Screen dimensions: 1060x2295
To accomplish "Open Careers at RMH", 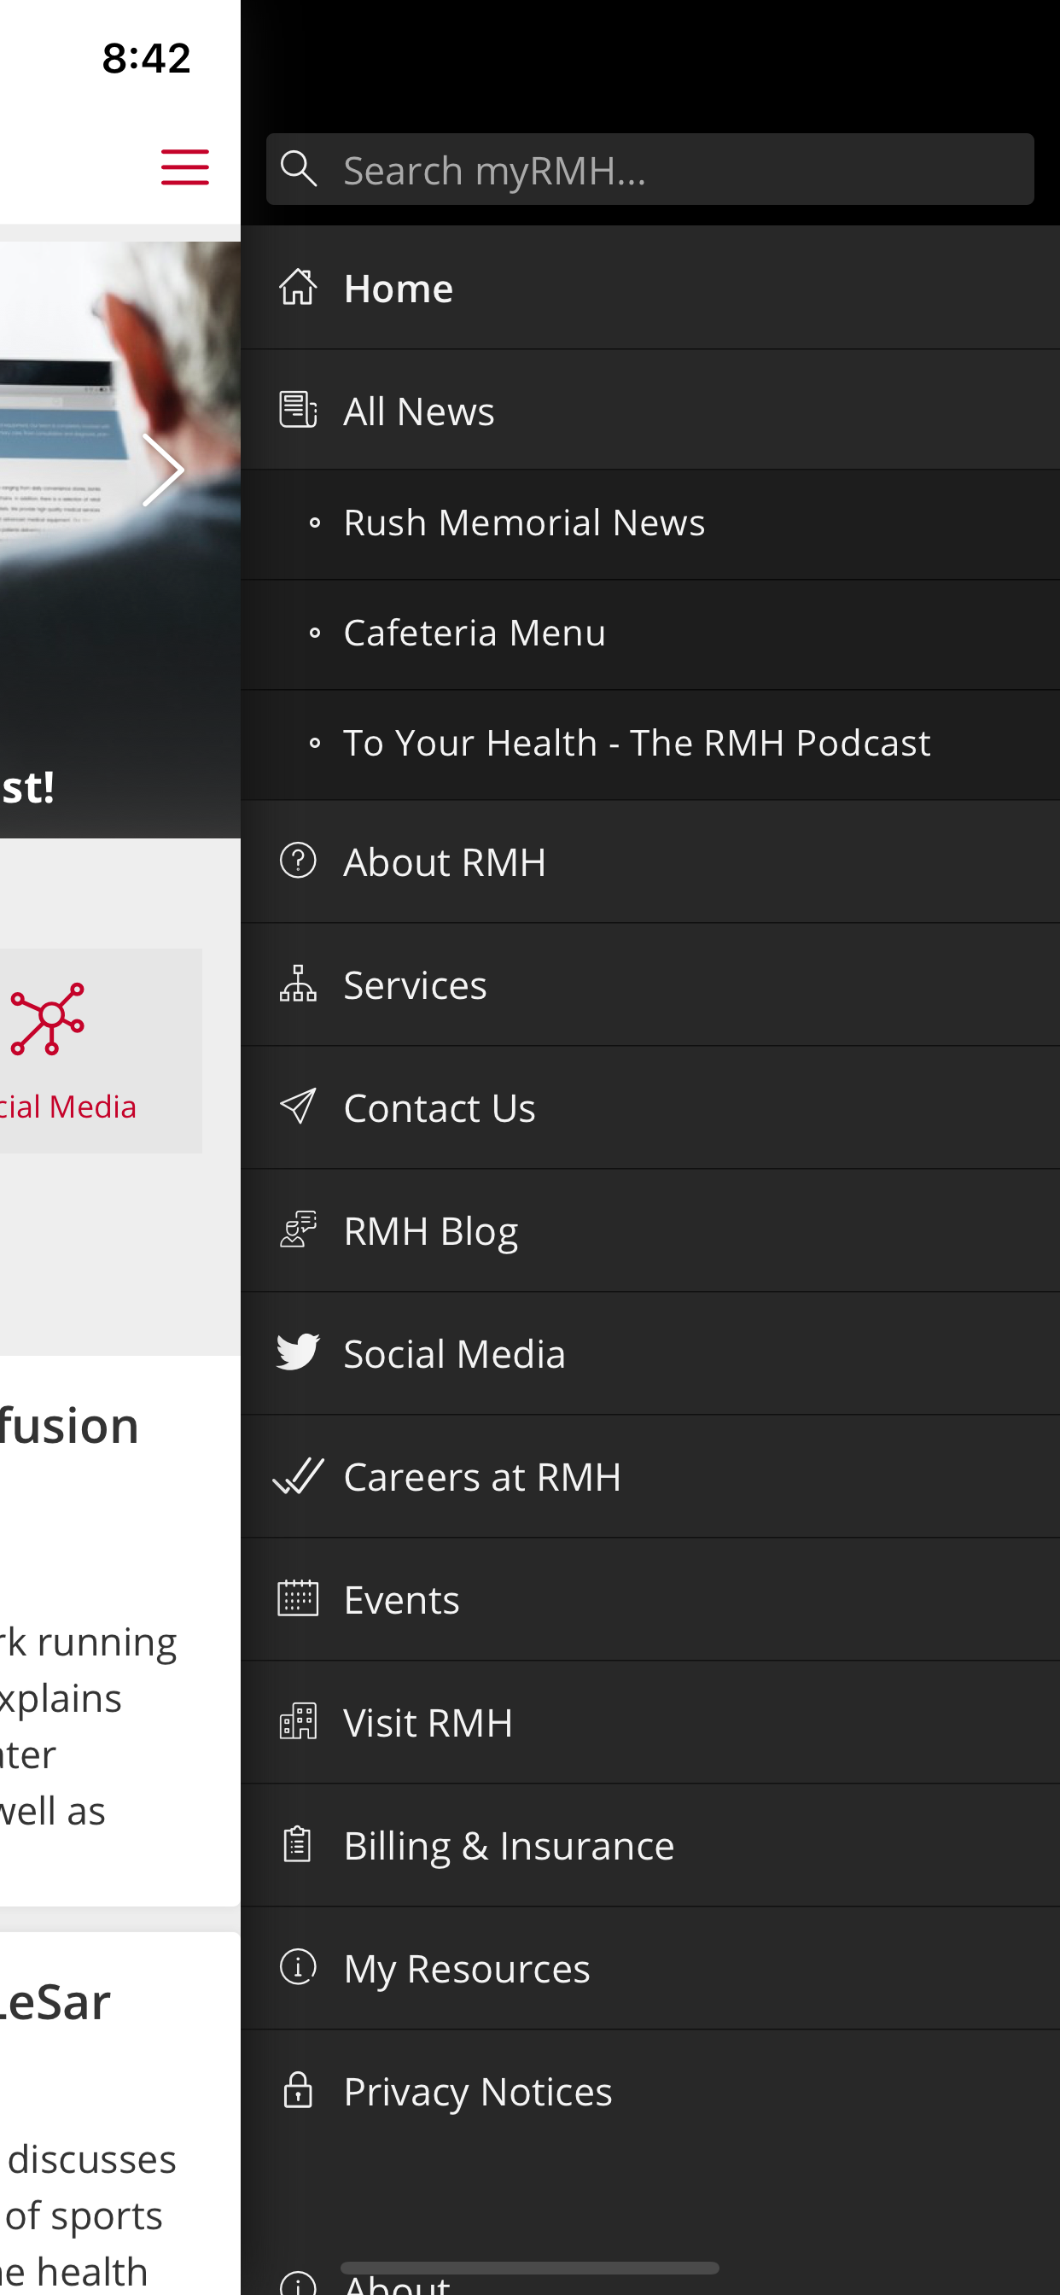I will point(650,1476).
